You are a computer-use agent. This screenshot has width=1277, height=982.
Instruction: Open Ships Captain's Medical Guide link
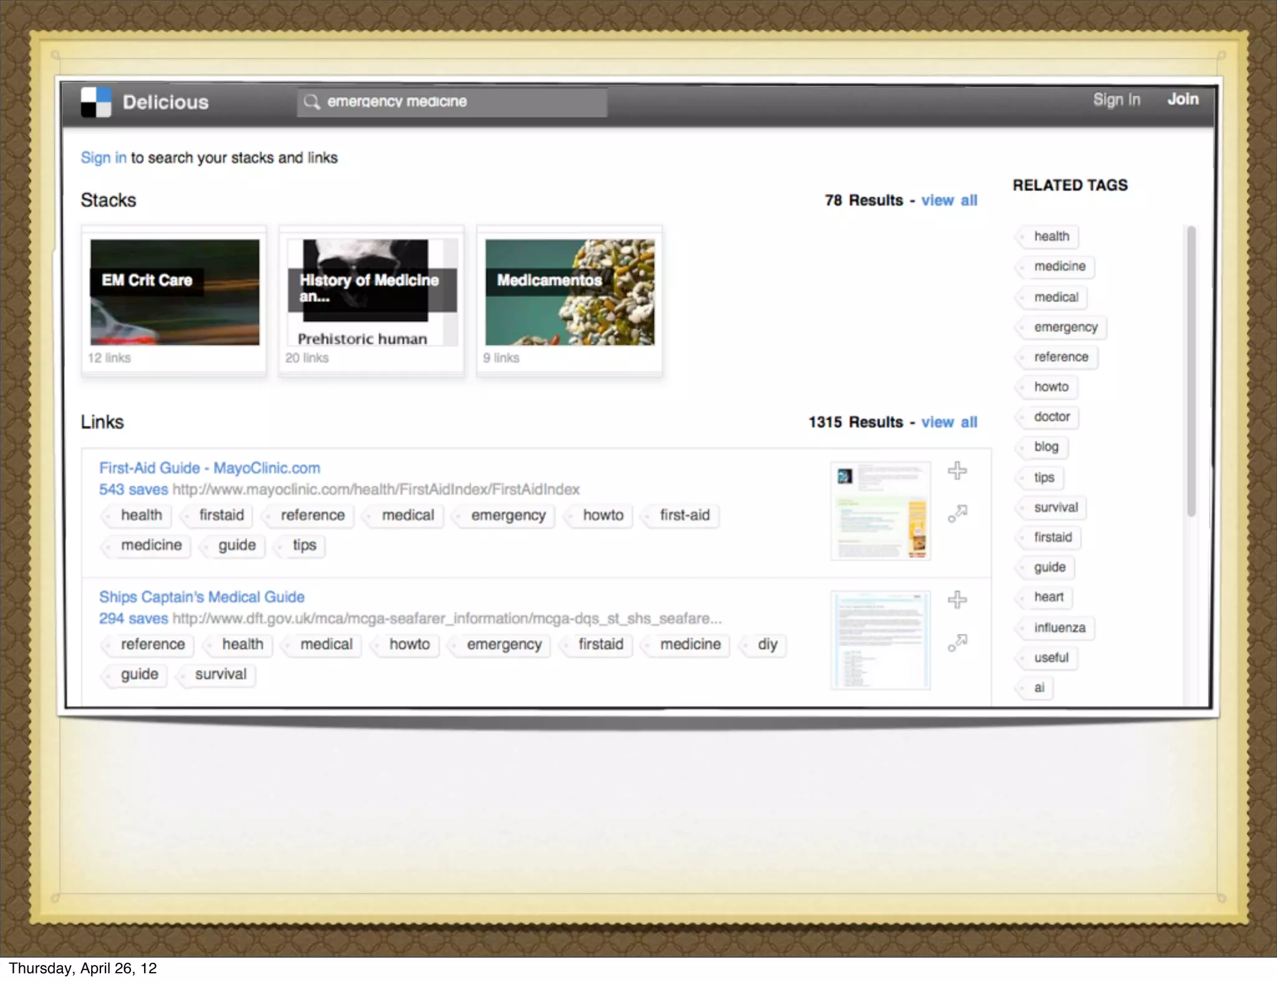[x=201, y=597]
